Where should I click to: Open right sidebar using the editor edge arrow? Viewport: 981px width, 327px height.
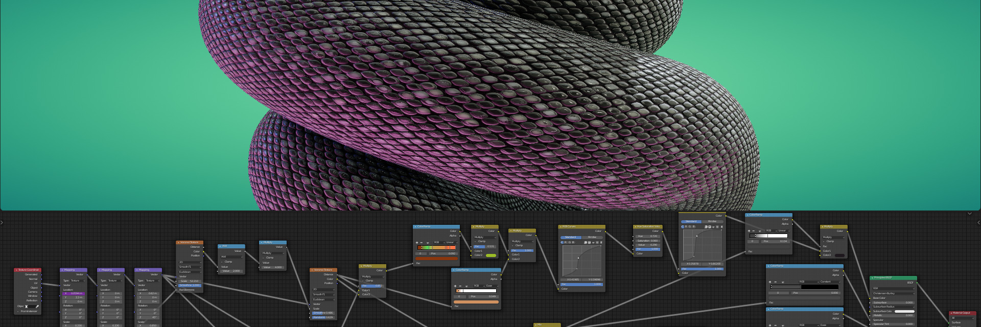[x=978, y=222]
